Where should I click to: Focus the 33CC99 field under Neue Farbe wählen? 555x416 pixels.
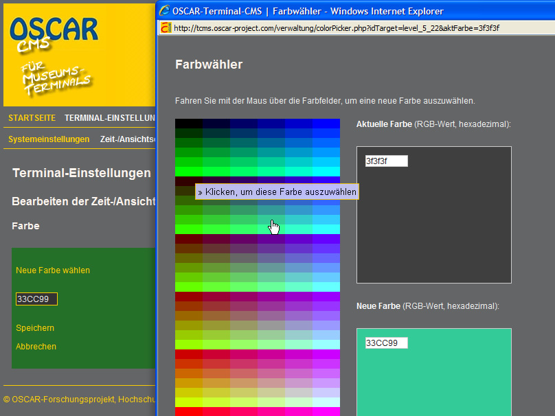coord(36,299)
